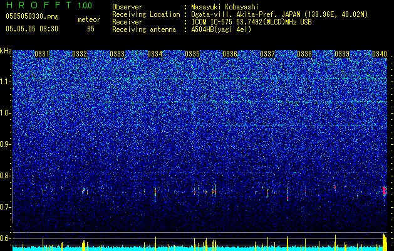Click the 0336 time marker
394x251 pixels.
(230, 54)
